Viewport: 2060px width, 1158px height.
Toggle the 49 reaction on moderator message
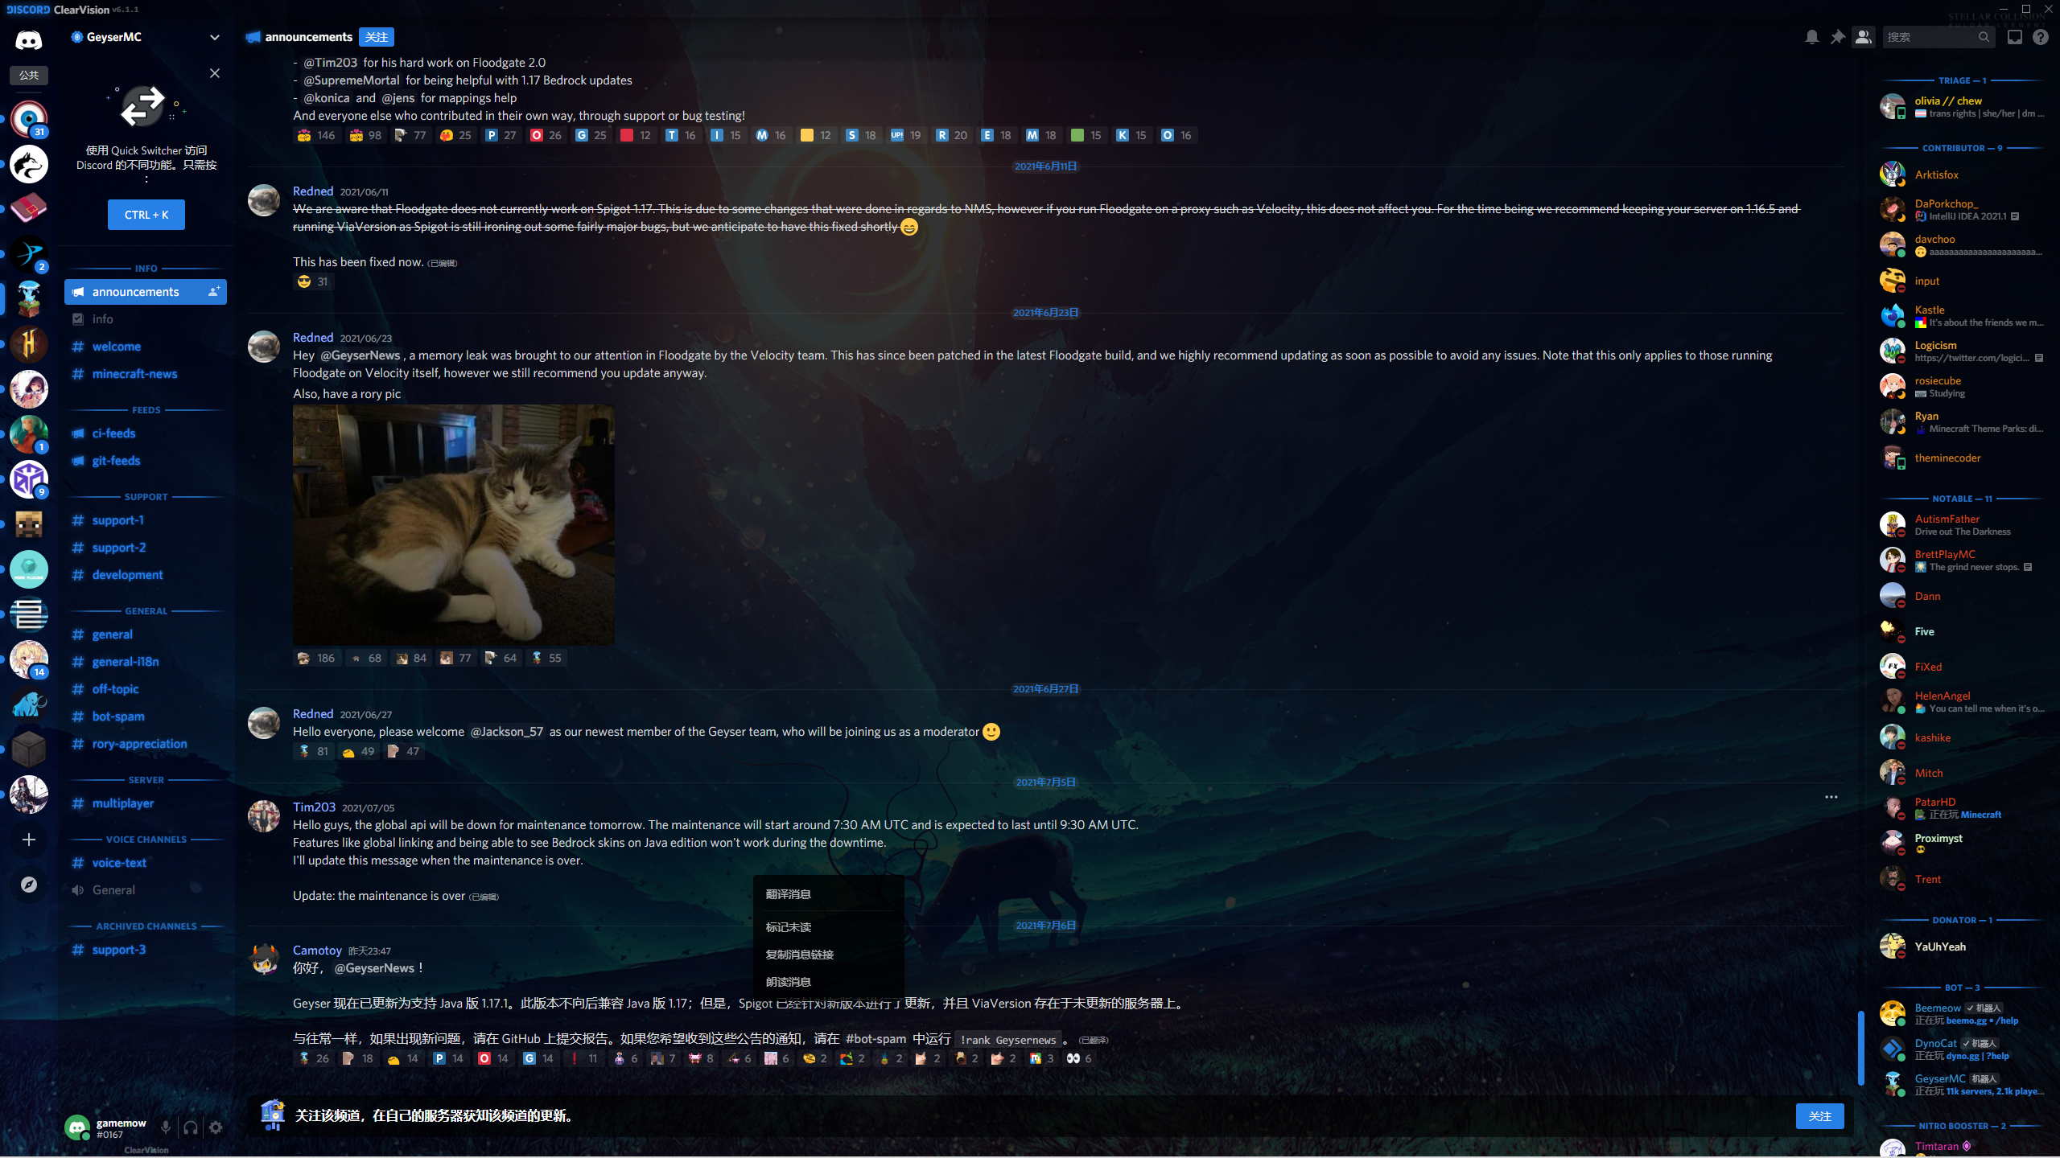[358, 751]
